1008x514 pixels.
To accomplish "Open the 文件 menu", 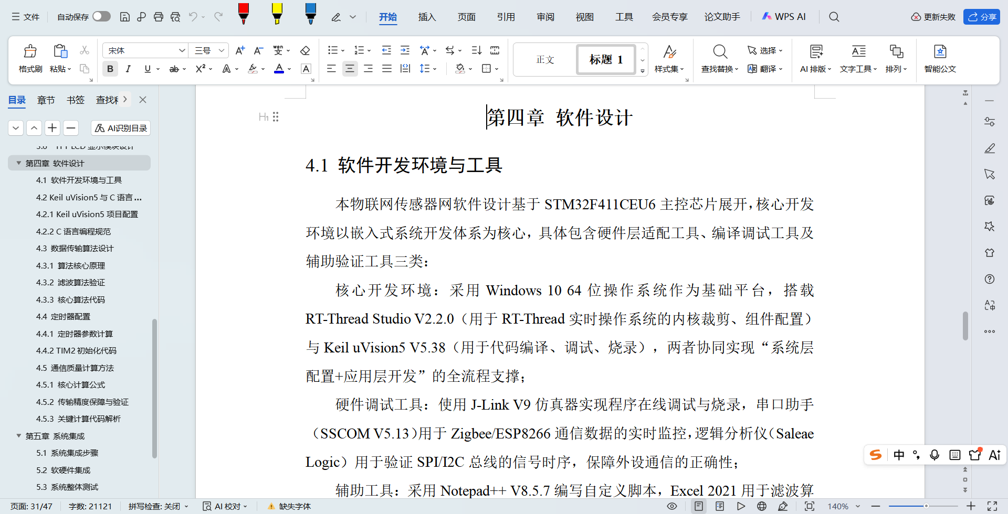I will coord(25,17).
